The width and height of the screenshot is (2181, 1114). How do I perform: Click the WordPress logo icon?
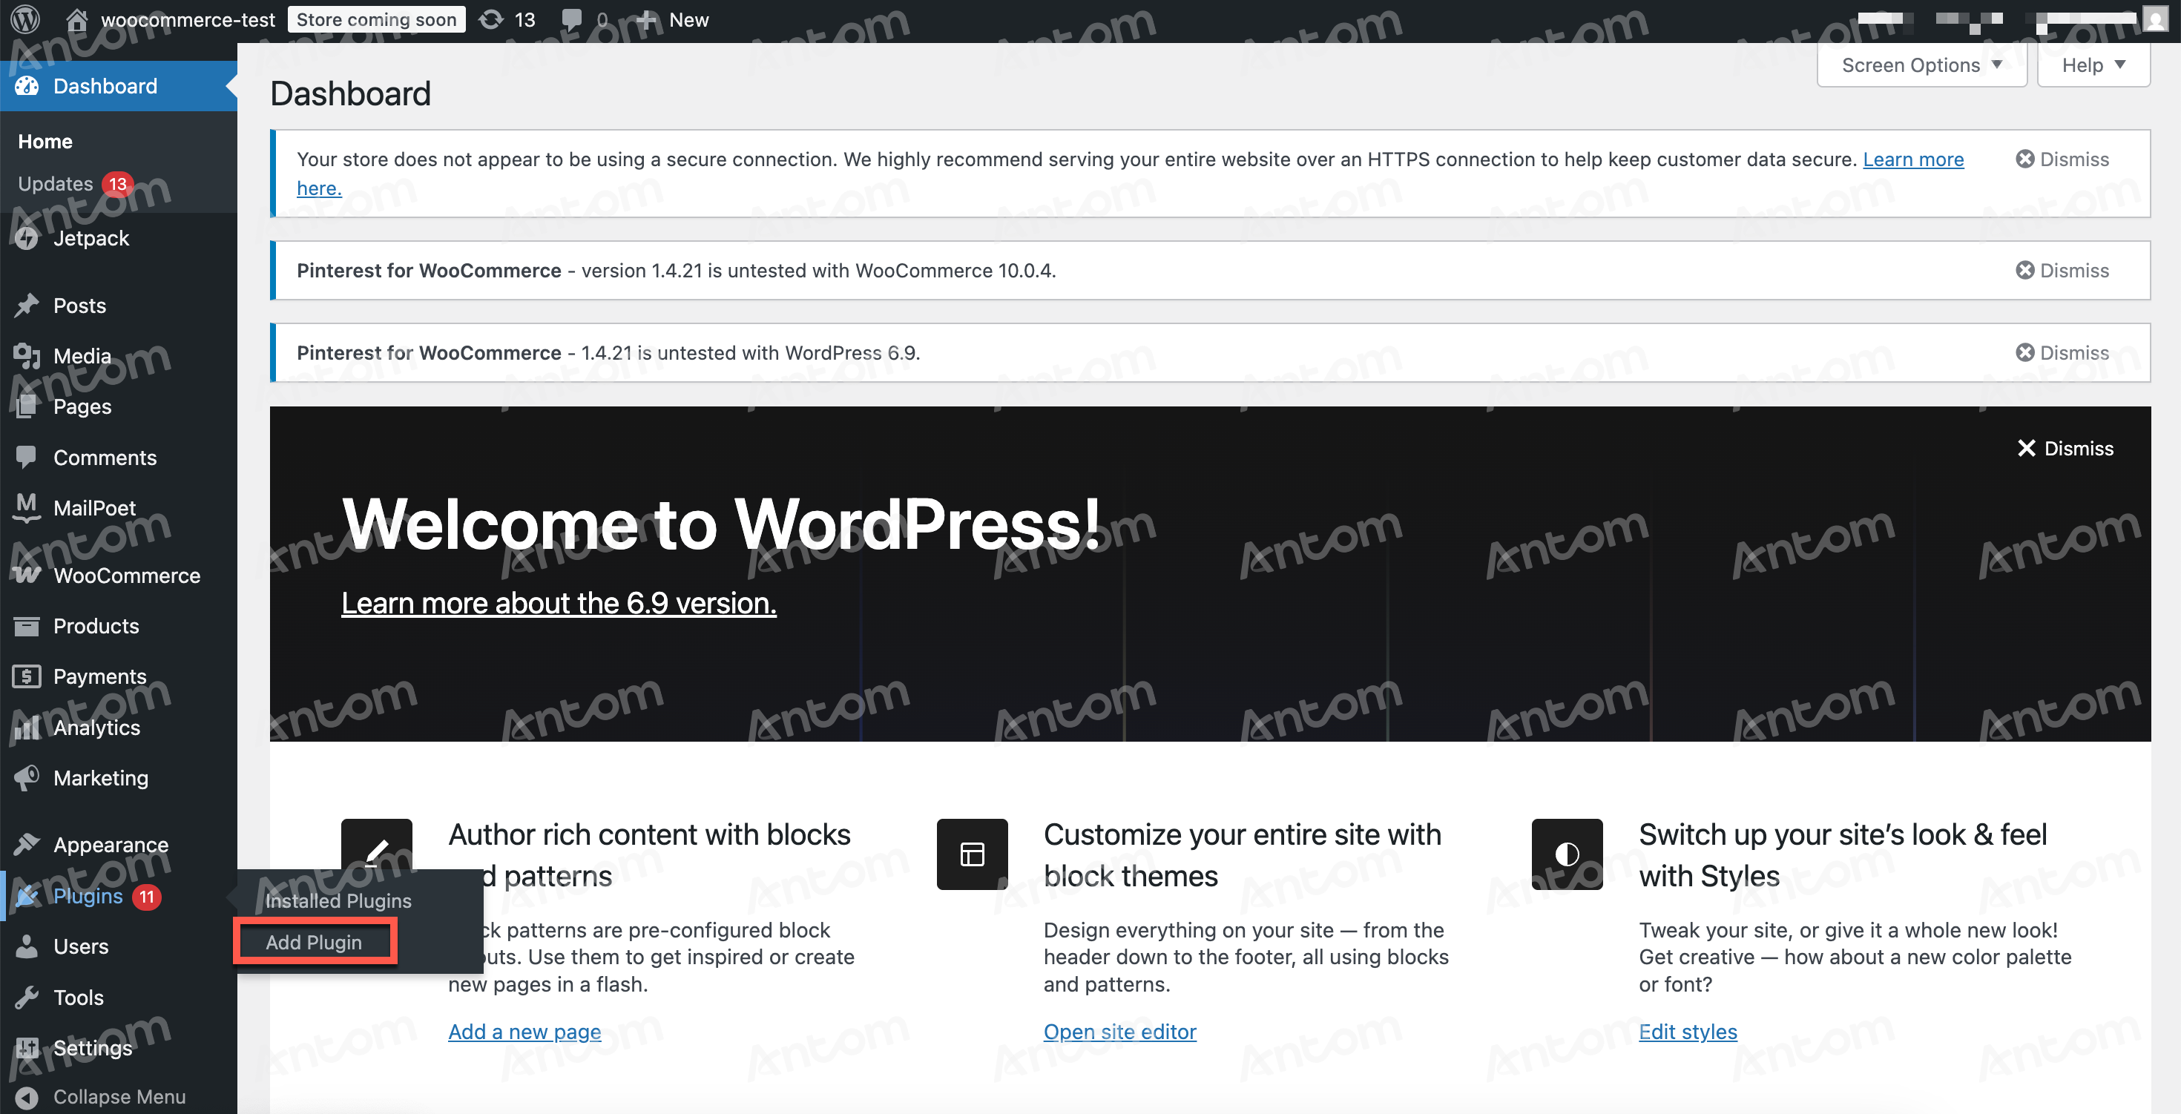click(x=25, y=19)
